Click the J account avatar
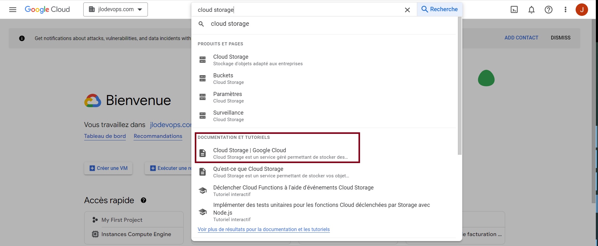This screenshot has width=598, height=246. (x=582, y=10)
